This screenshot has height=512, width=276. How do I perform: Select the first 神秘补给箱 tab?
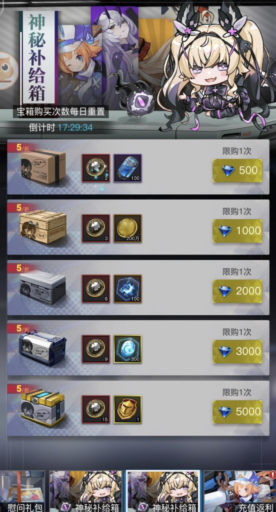(86, 491)
